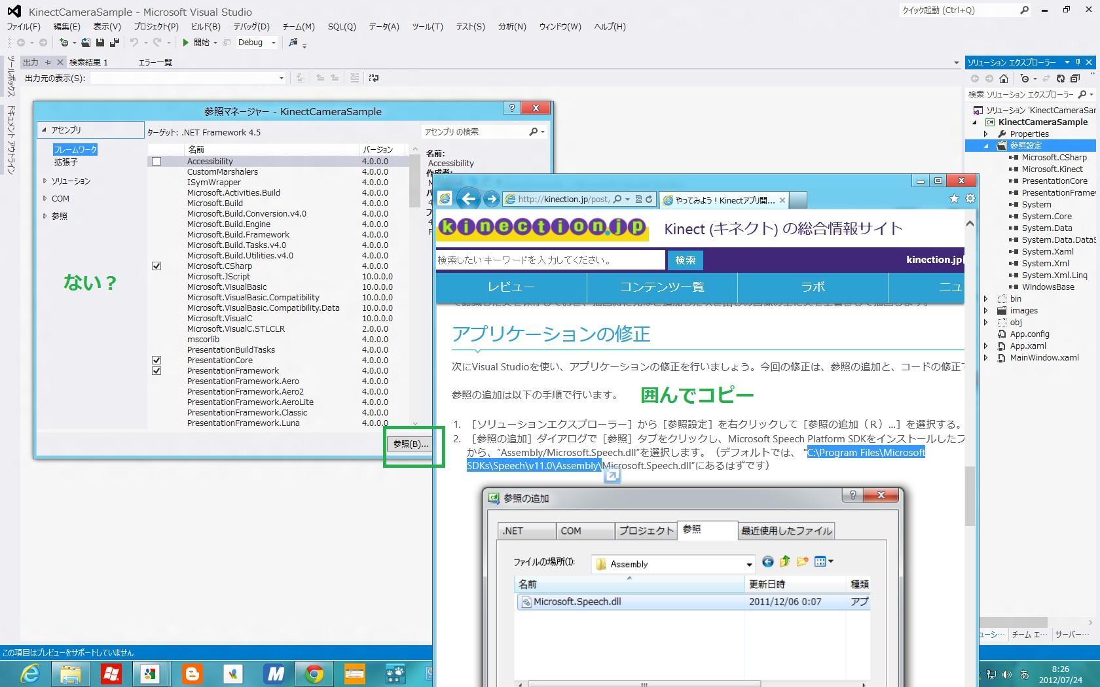Uncheck the Microsoft.CSharp assembly checkbox
The image size is (1100, 687).
pos(156,266)
